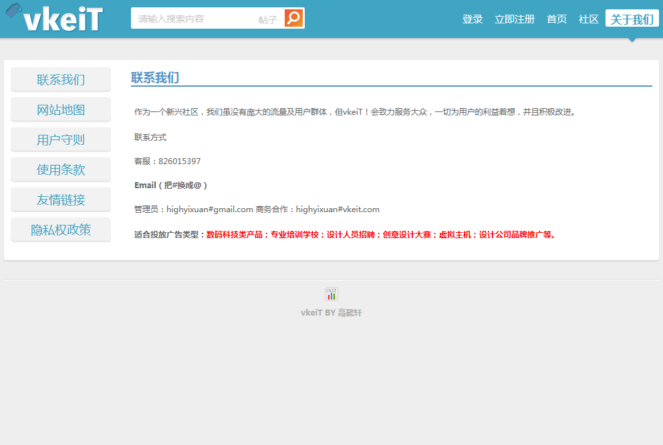The image size is (663, 445).
Task: Open the 立即注册 register link
Action: pos(515,19)
